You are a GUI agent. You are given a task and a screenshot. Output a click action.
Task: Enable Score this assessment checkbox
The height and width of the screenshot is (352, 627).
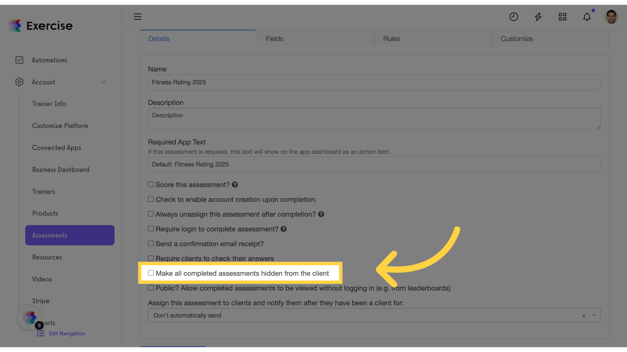pyautogui.click(x=151, y=184)
